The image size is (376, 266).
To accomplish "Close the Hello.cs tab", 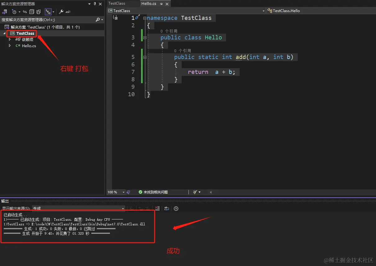I will [167, 4].
